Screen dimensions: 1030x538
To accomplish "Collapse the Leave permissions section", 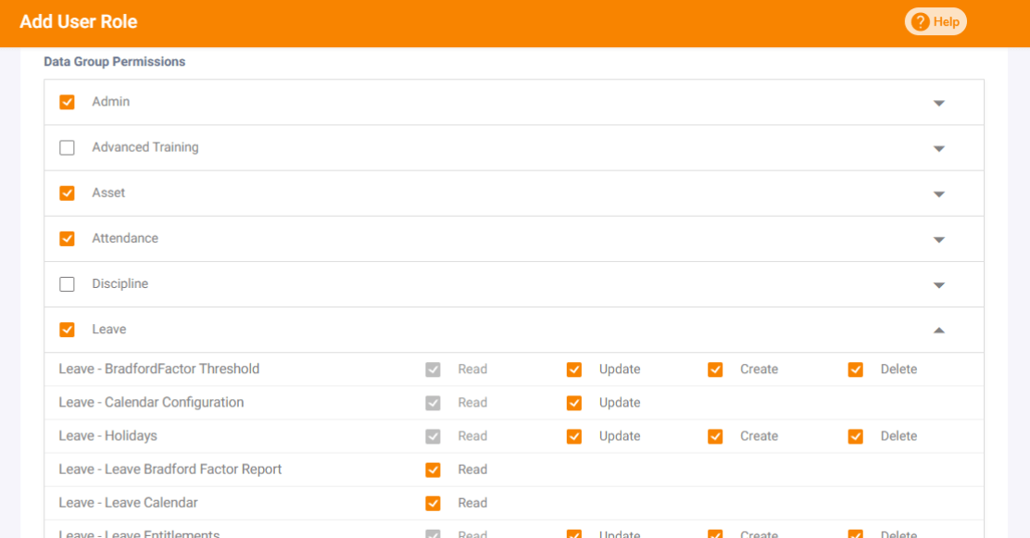I will (x=938, y=330).
